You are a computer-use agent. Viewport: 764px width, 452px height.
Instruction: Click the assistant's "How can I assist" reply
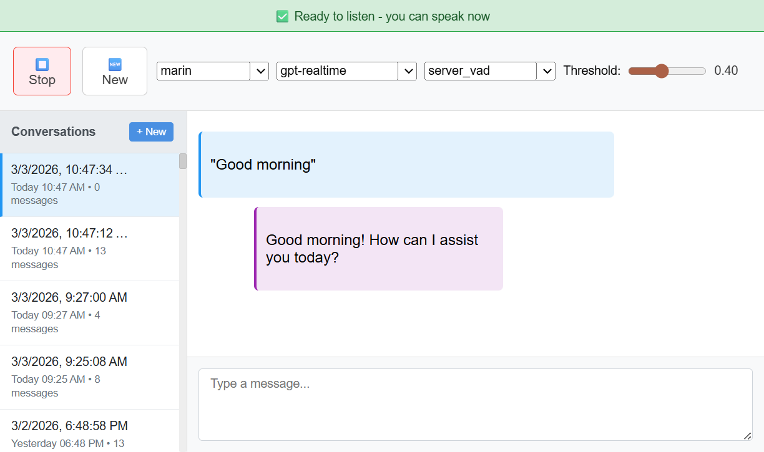coord(378,249)
